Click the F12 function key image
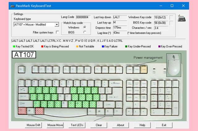Image resolution: width=198 pixels, height=131 pixels. (x=119, y=69)
